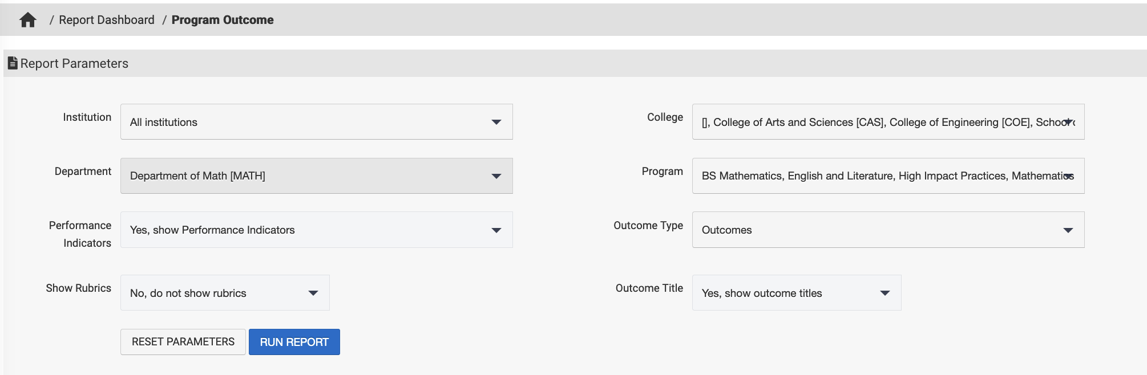The height and width of the screenshot is (375, 1147).
Task: Open the Report Dashboard breadcrumb link
Action: pos(107,20)
